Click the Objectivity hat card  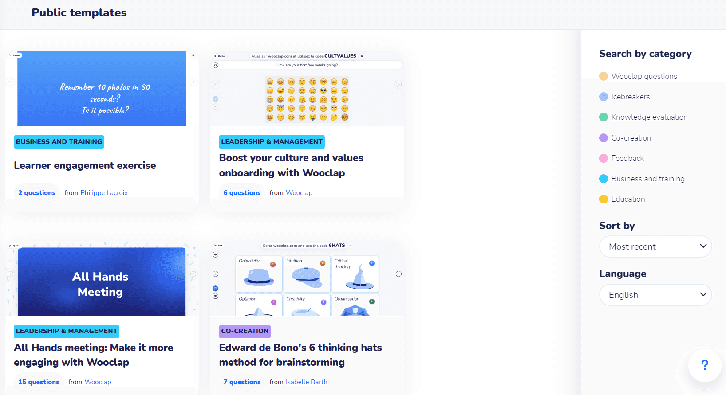259,274
